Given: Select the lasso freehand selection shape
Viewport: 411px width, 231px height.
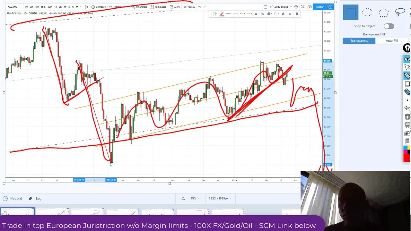Looking at the screenshot, I should [400, 13].
